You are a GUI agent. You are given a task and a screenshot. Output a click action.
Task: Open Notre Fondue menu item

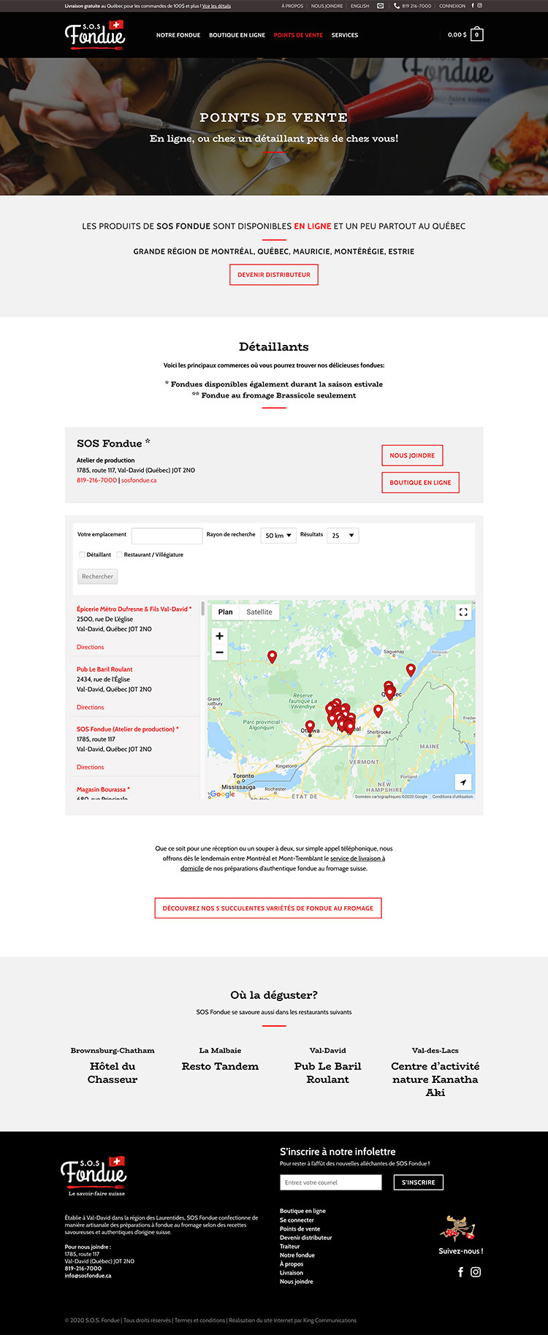[178, 35]
